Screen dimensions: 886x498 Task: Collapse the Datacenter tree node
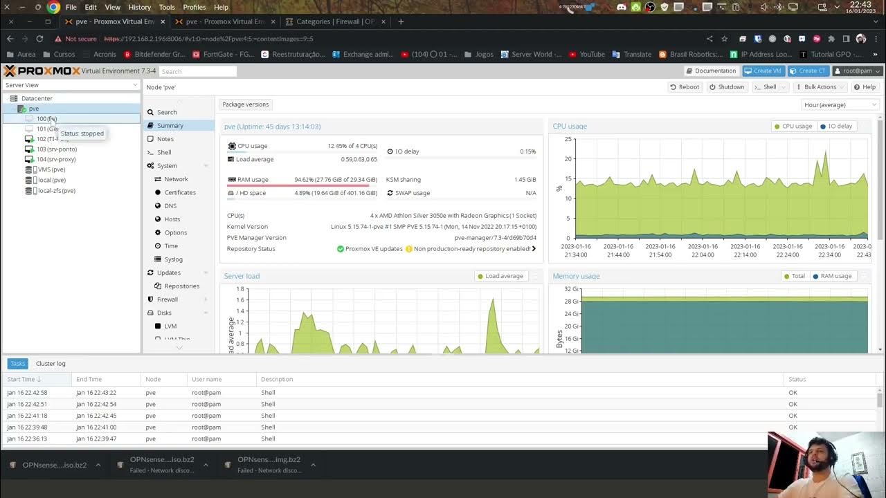pyautogui.click(x=8, y=98)
